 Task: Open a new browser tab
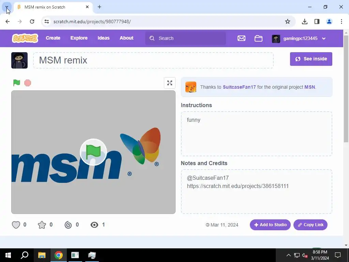pyautogui.click(x=100, y=7)
